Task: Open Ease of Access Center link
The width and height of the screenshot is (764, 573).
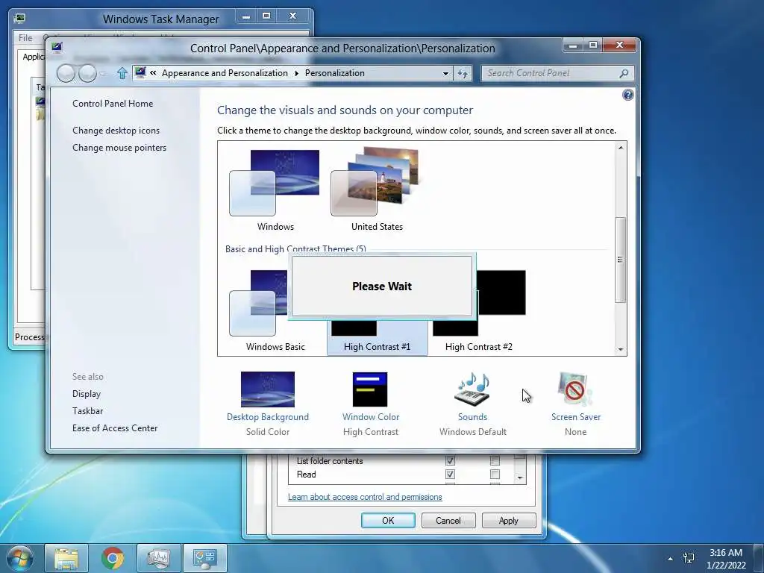Action: pyautogui.click(x=115, y=428)
